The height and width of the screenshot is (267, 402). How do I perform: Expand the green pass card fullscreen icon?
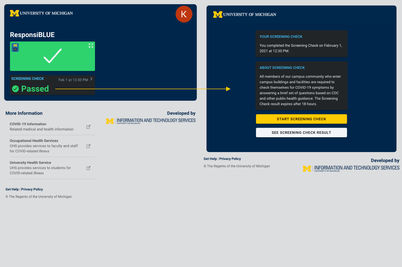91,46
